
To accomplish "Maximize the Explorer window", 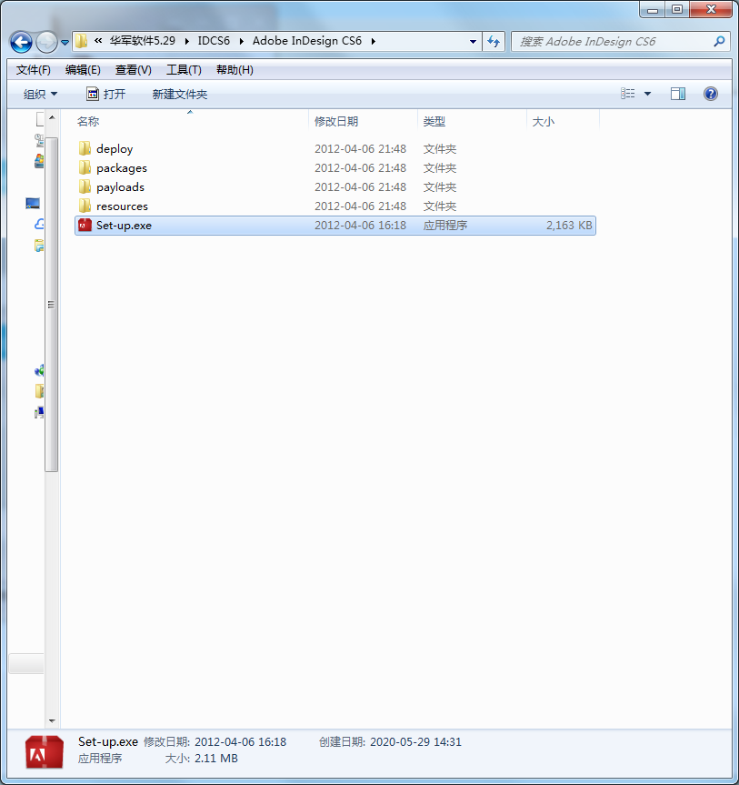I will click(x=677, y=9).
